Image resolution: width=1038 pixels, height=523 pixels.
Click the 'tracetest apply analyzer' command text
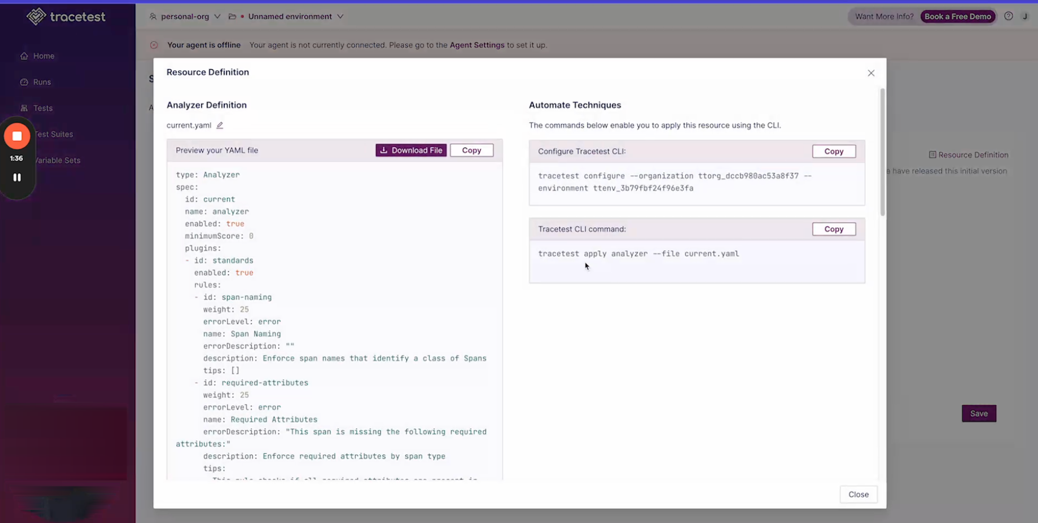coord(638,253)
